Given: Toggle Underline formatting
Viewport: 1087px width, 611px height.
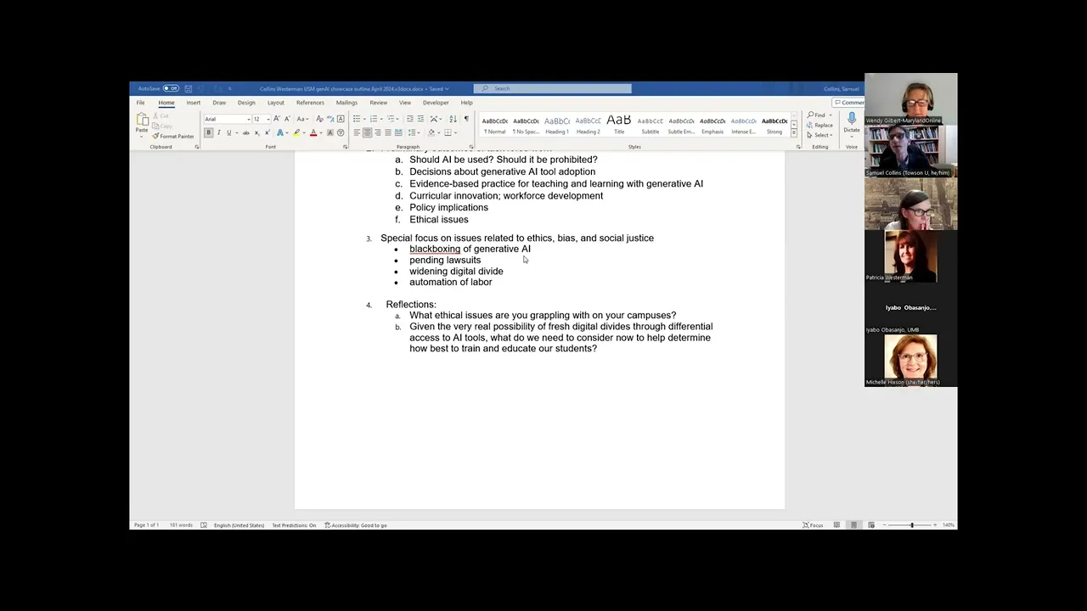Looking at the screenshot, I should click(228, 132).
